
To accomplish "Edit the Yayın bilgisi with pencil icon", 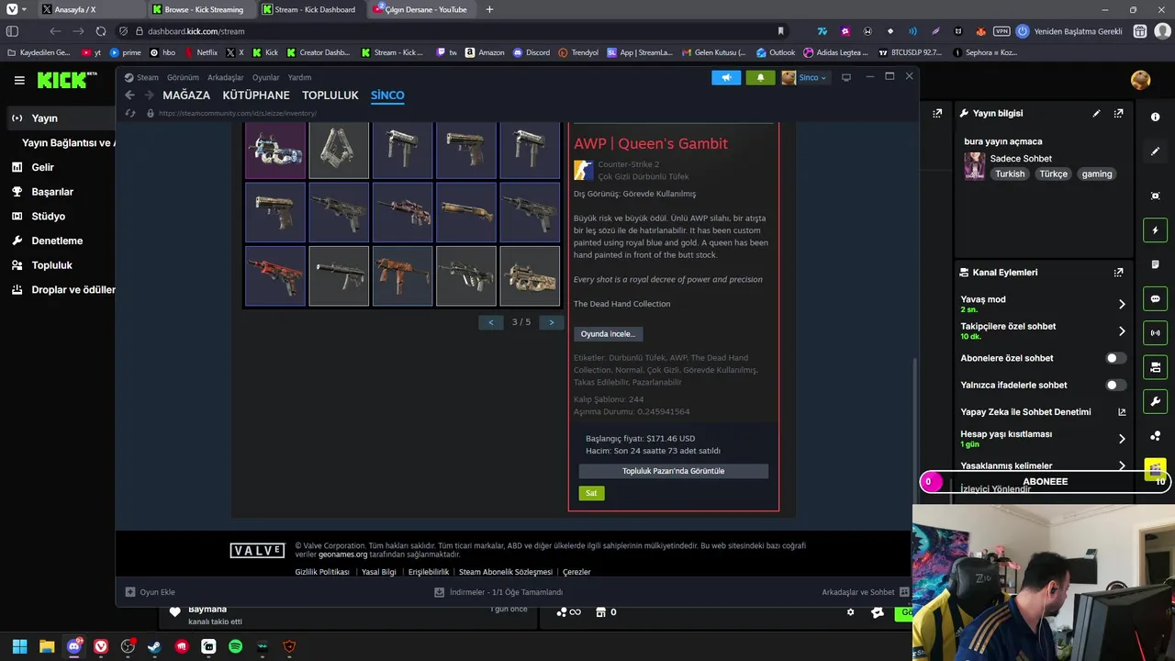I will point(1096,113).
